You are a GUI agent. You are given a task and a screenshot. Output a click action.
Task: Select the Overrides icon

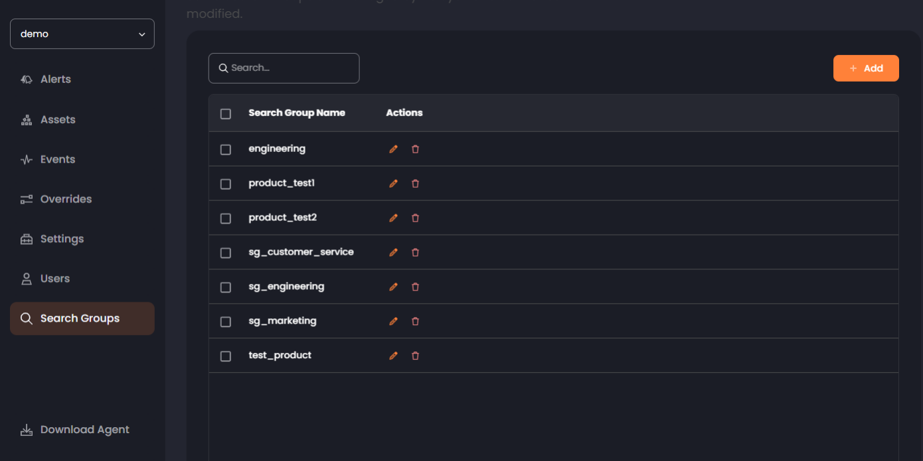(x=26, y=199)
